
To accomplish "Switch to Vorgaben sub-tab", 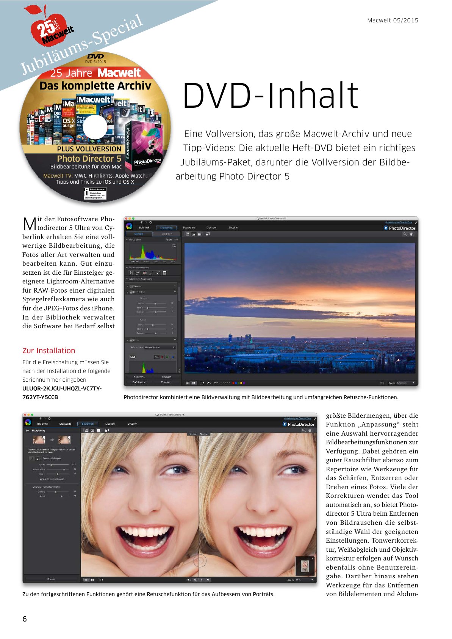I will tap(167, 234).
